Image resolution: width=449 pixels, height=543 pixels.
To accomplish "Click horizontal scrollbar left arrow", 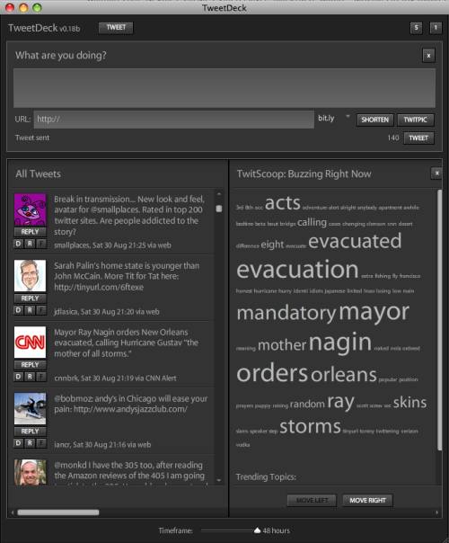I will pos(13,512).
